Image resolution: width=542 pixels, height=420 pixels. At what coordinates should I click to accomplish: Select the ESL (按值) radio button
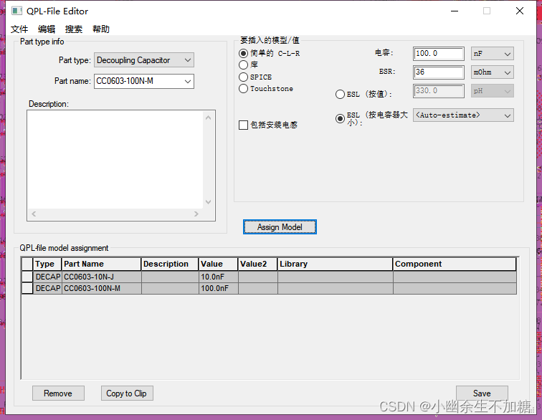pos(340,94)
